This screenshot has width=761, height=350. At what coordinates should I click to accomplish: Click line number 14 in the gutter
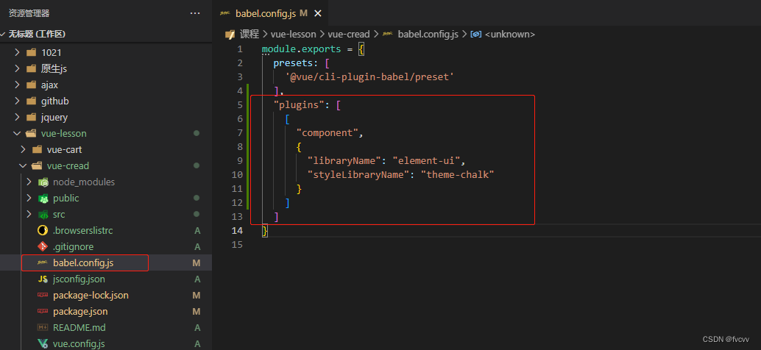(237, 230)
